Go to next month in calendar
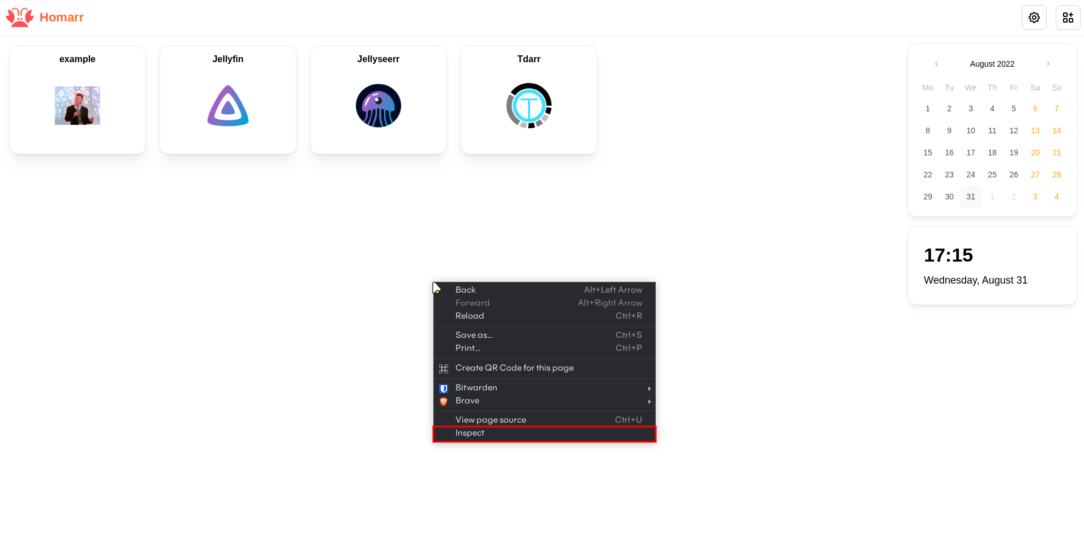This screenshot has height=535, width=1084. (x=1048, y=64)
